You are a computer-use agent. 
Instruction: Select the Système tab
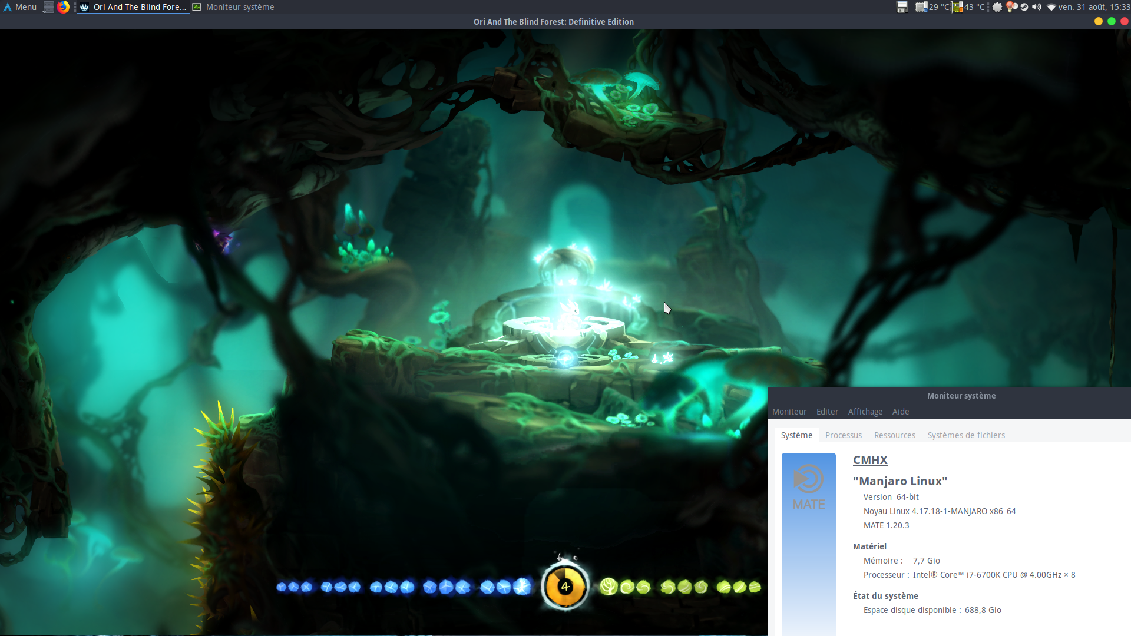point(796,435)
